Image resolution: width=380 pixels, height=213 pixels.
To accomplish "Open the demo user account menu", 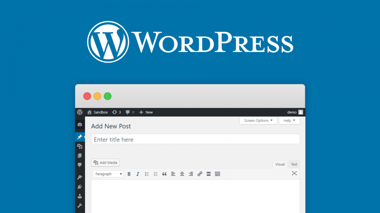I will (295, 112).
